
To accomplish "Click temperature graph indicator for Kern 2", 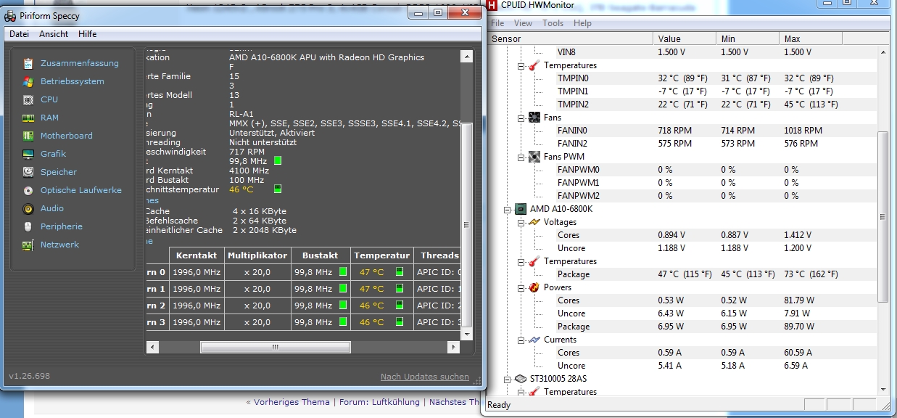I will point(399,306).
